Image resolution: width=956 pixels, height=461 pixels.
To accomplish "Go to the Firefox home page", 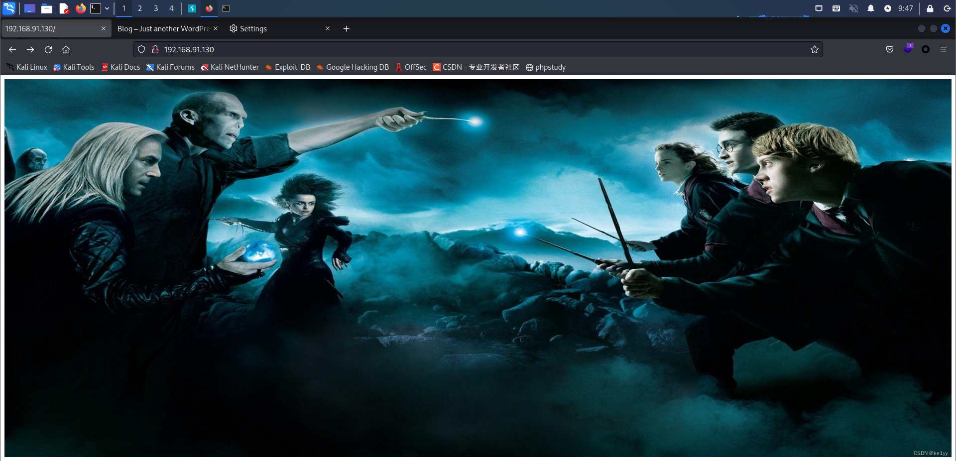I will tap(66, 49).
